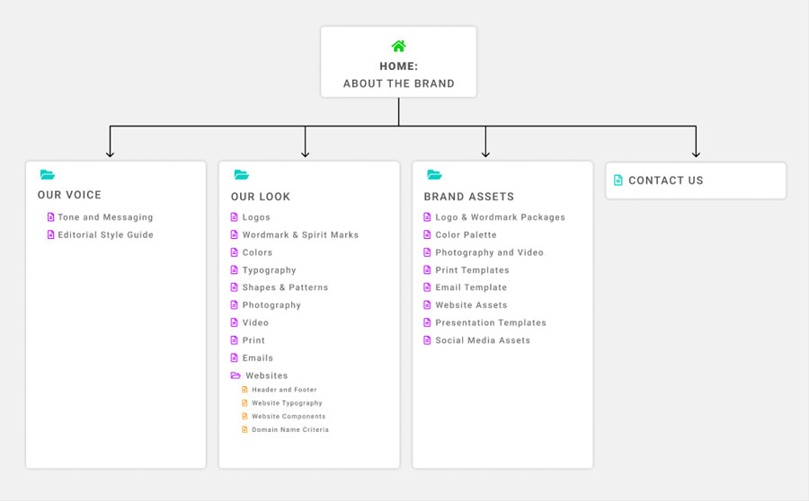Click the page icon beside Wordmark & Spirit Marks

point(235,234)
